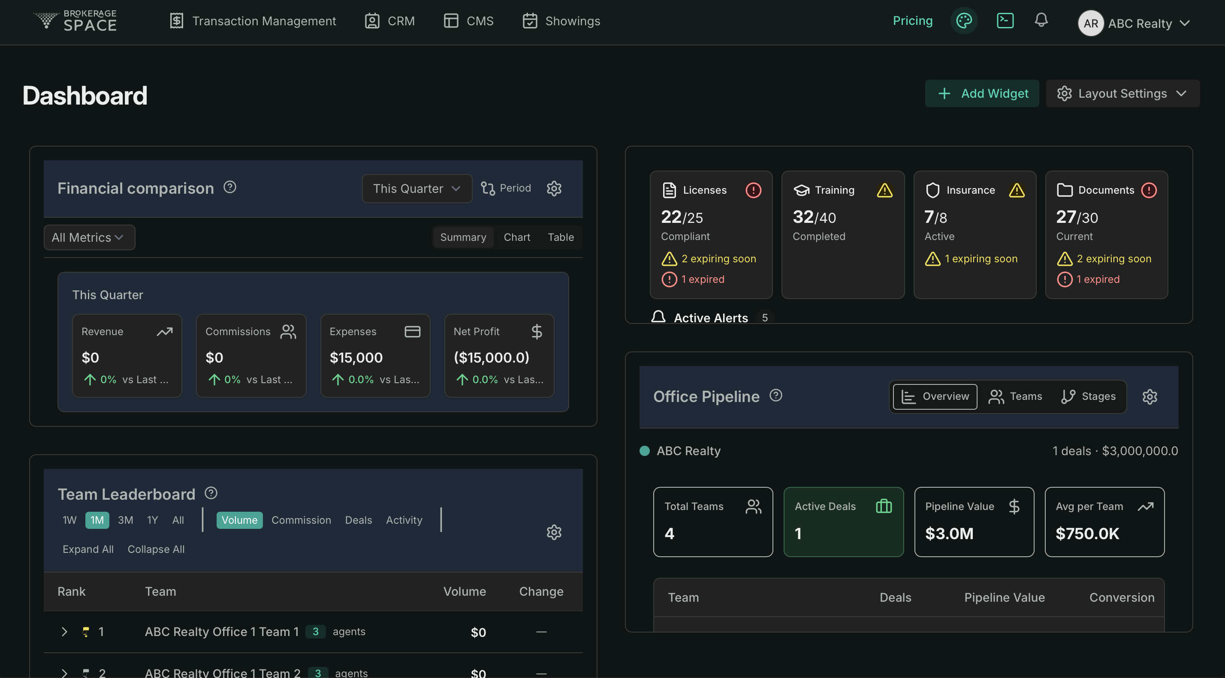Open the CMS section
The height and width of the screenshot is (678, 1225).
(x=468, y=21)
